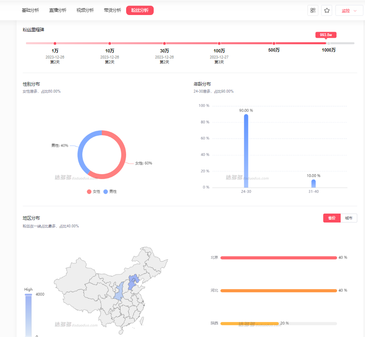Viewport: 365px width, 337px height.
Task: Click the 31-40 age bar
Action: 313,184
